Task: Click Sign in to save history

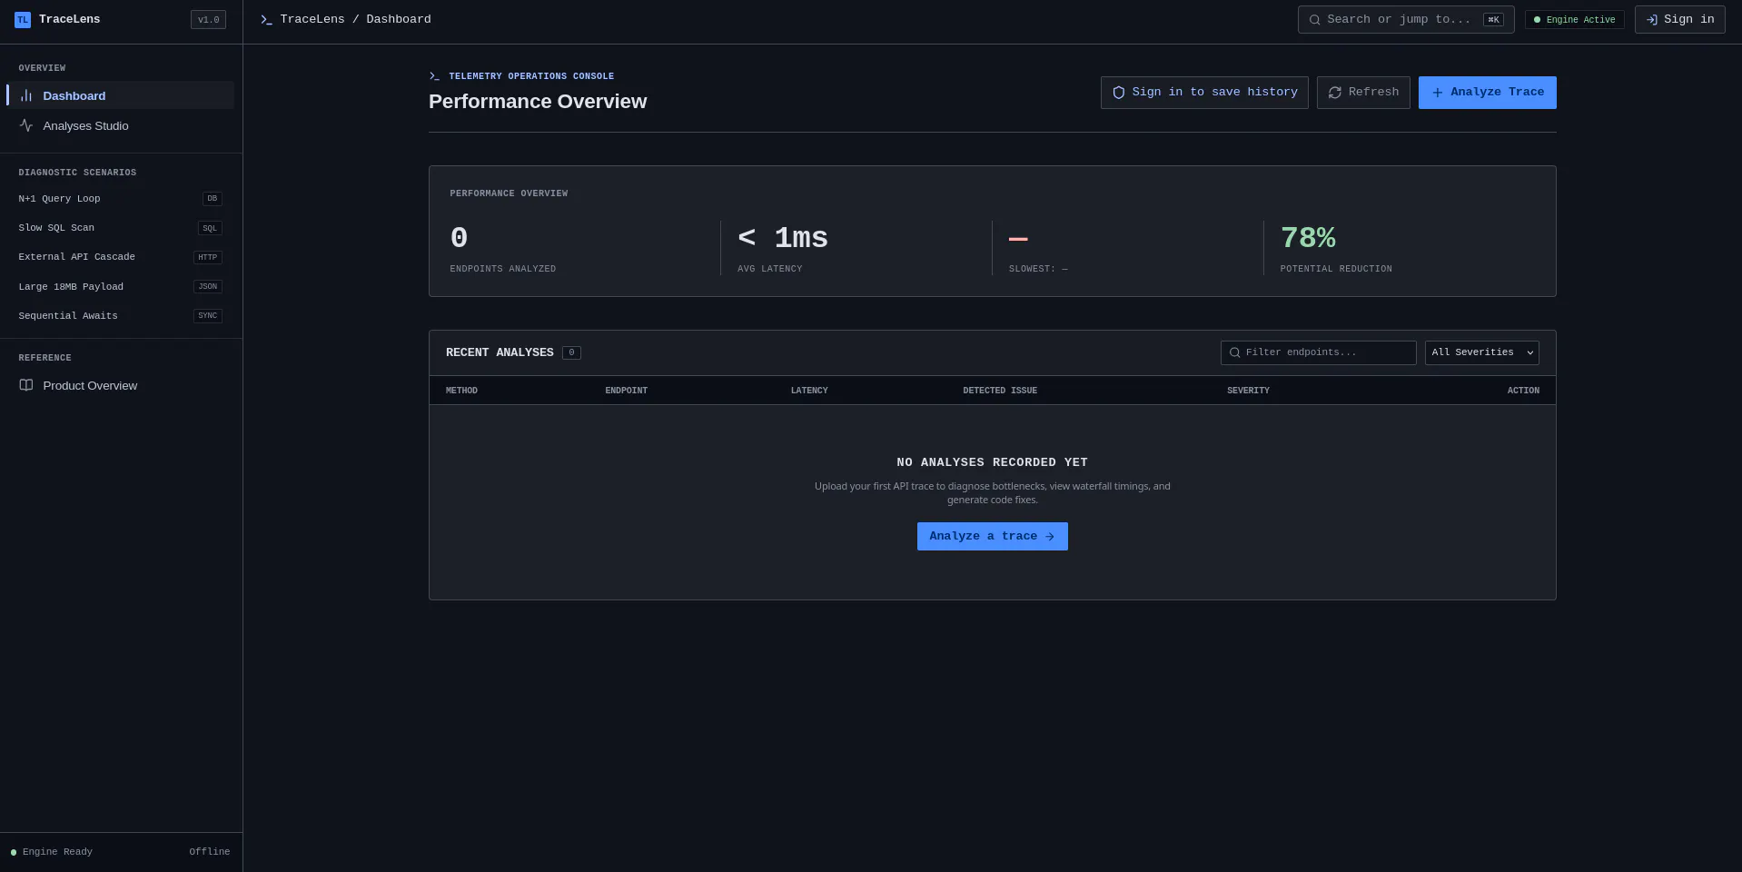Action: (x=1204, y=93)
